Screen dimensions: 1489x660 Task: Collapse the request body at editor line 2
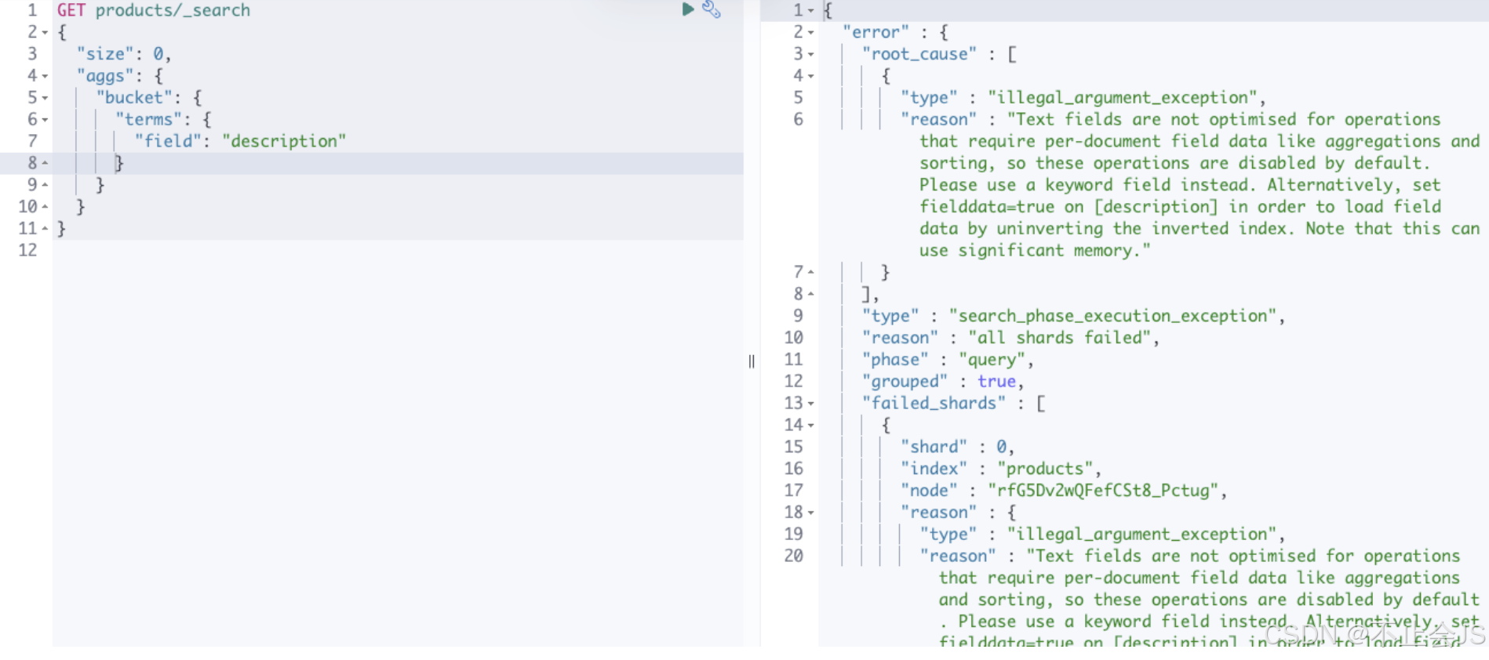45,32
